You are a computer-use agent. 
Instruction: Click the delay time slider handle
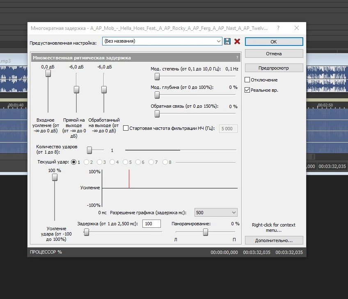87,232
